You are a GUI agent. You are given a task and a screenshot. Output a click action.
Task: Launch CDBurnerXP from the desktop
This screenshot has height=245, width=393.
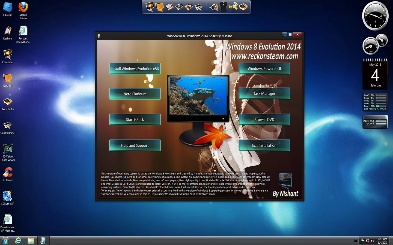[8, 198]
